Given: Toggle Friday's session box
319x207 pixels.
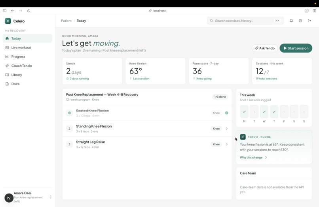Looking at the screenshot, I should (284, 111).
